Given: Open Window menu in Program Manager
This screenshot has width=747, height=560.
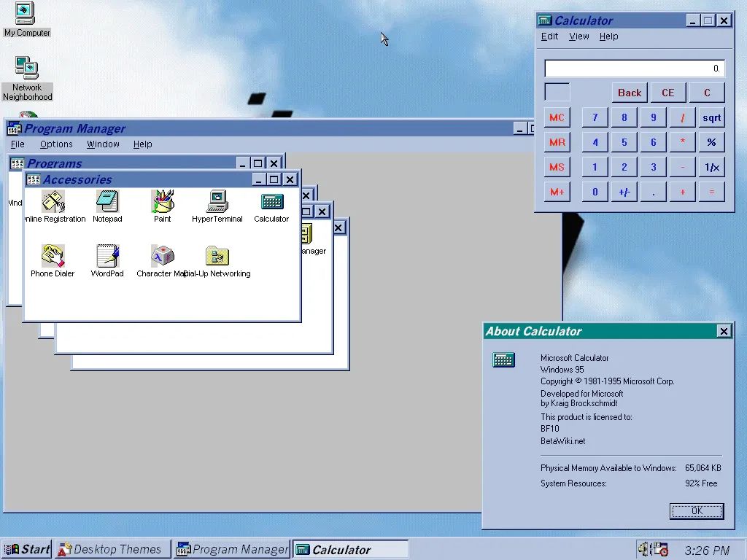Looking at the screenshot, I should pos(103,144).
